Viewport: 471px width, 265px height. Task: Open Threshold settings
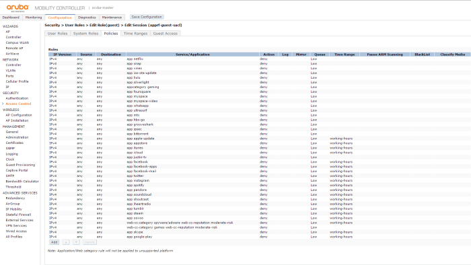[x=13, y=187]
